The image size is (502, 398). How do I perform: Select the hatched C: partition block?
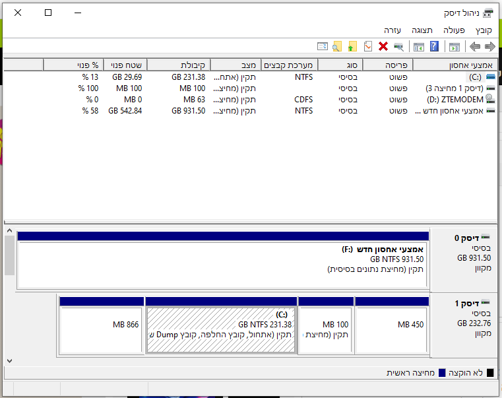(x=221, y=325)
